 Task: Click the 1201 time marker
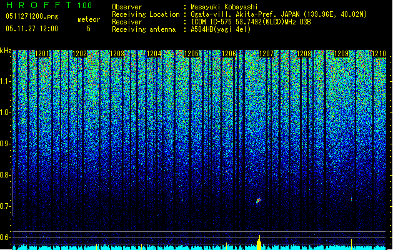(x=42, y=54)
